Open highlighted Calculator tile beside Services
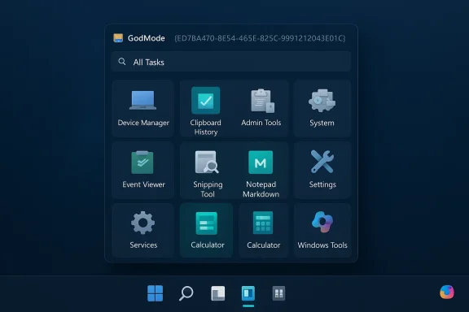The height and width of the screenshot is (312, 469). point(206,230)
